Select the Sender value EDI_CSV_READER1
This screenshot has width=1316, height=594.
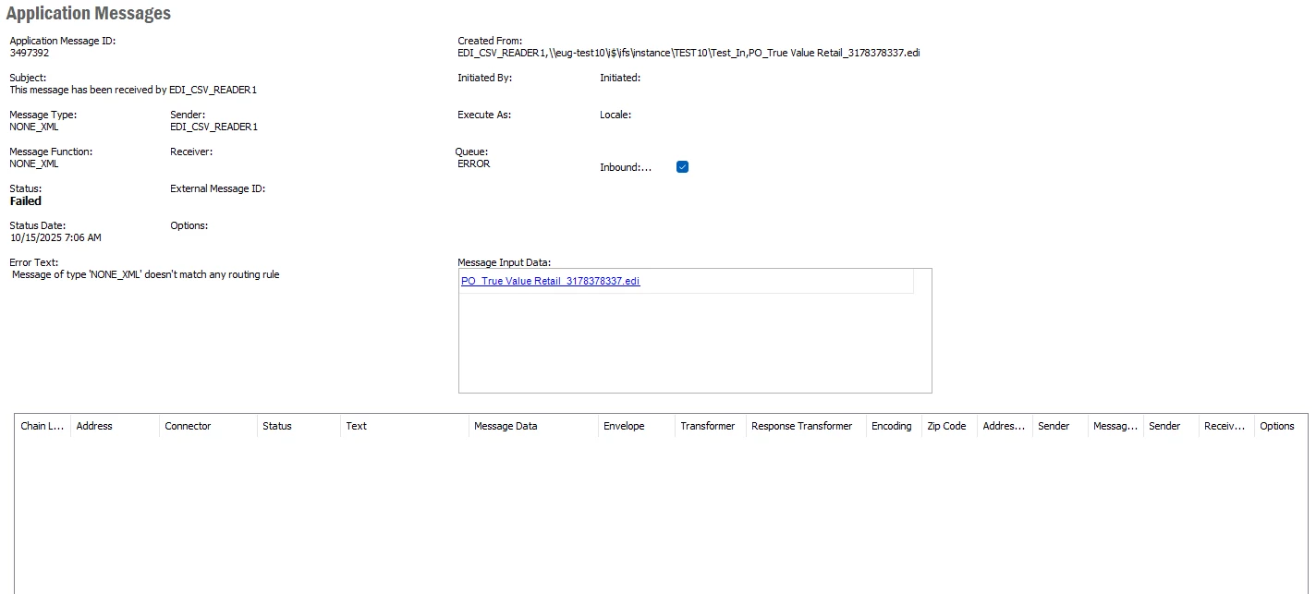[214, 127]
